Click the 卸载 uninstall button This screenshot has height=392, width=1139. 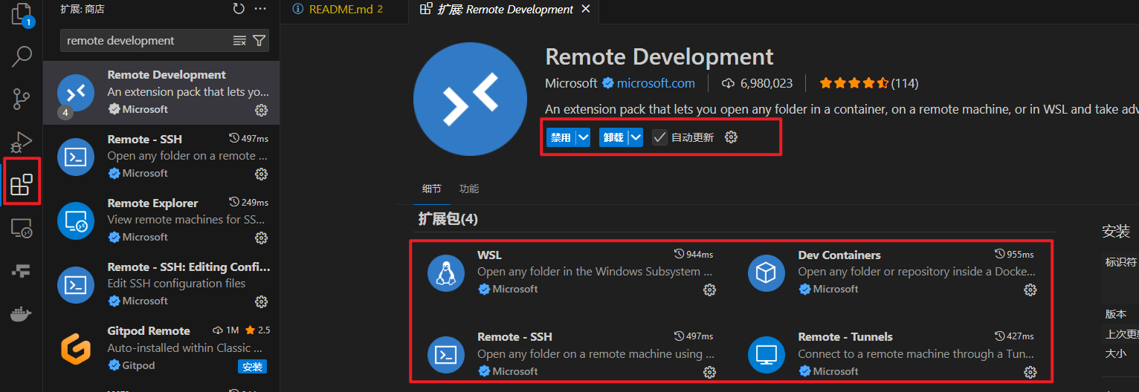[x=614, y=137]
